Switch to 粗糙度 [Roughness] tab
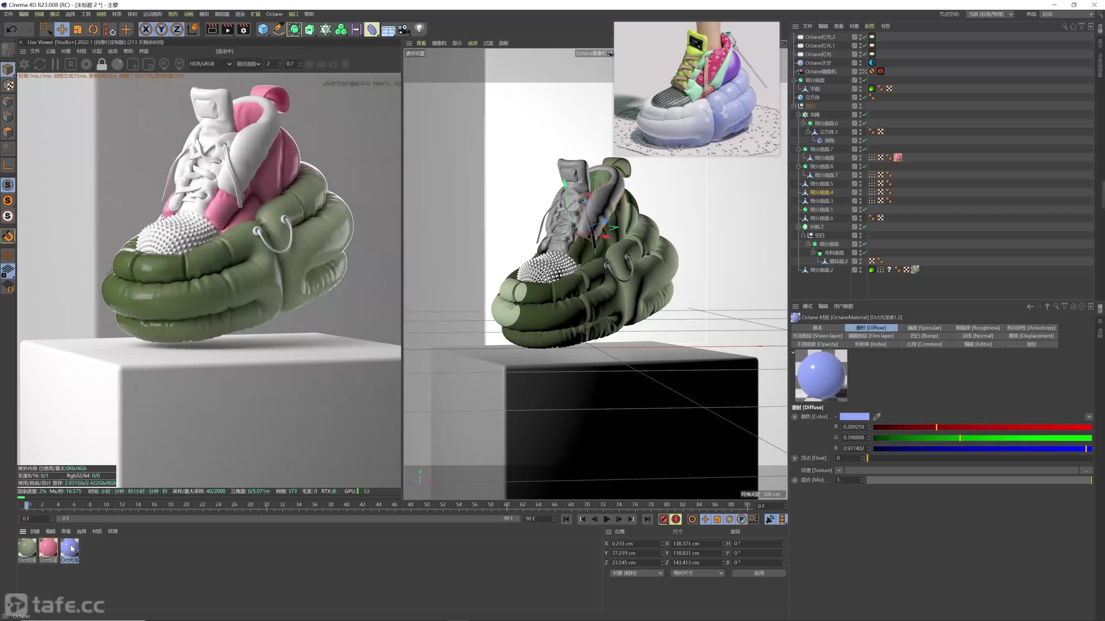Image resolution: width=1105 pixels, height=621 pixels. tap(978, 328)
